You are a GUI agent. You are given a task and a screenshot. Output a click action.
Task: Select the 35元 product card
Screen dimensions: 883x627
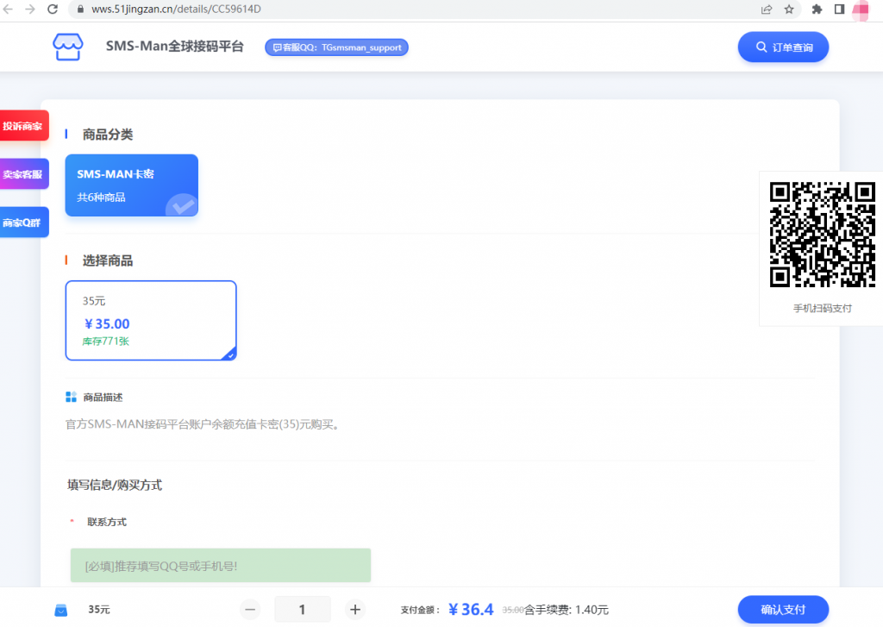[x=151, y=320]
